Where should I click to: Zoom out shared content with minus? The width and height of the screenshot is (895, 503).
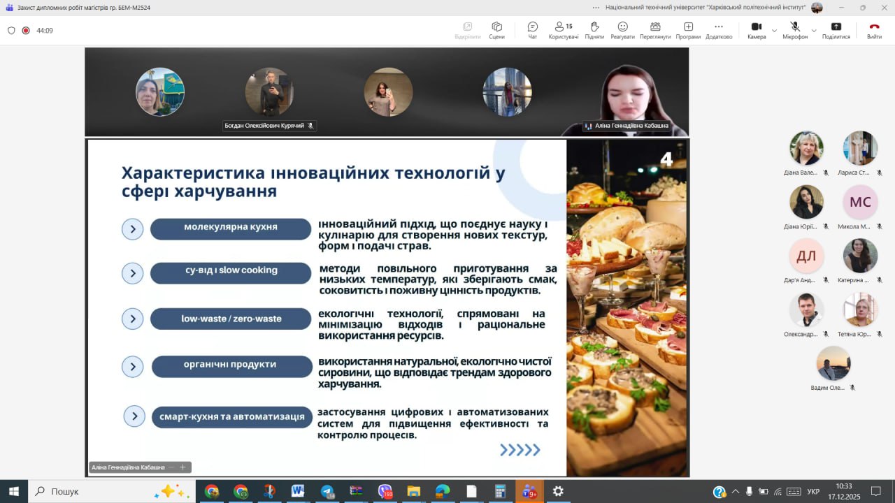click(x=171, y=467)
